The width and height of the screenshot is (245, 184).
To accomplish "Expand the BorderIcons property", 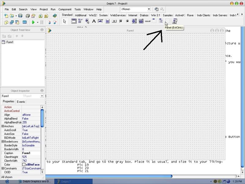I will click(x=3, y=142).
